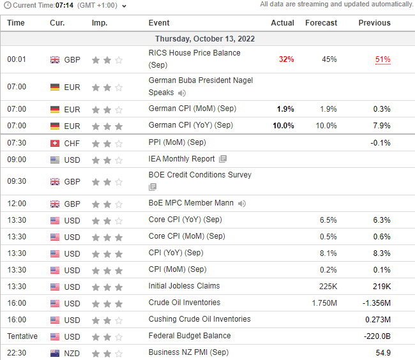Open the report icon beside IEA Monthly Report

tap(222, 159)
